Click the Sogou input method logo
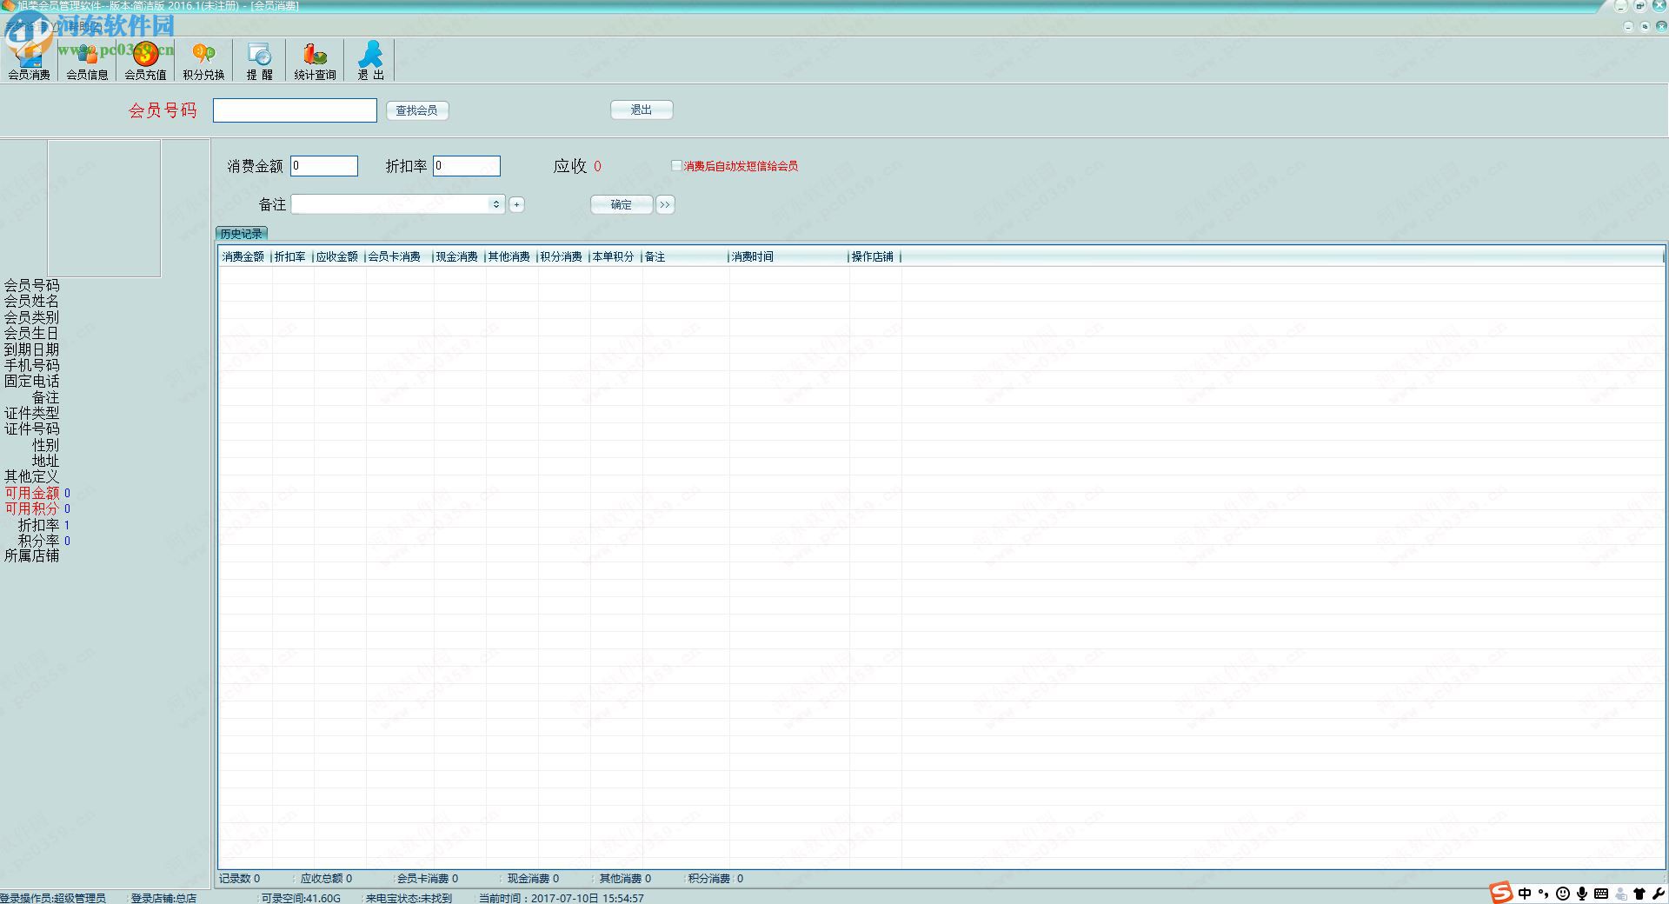The image size is (1669, 904). [x=1501, y=893]
